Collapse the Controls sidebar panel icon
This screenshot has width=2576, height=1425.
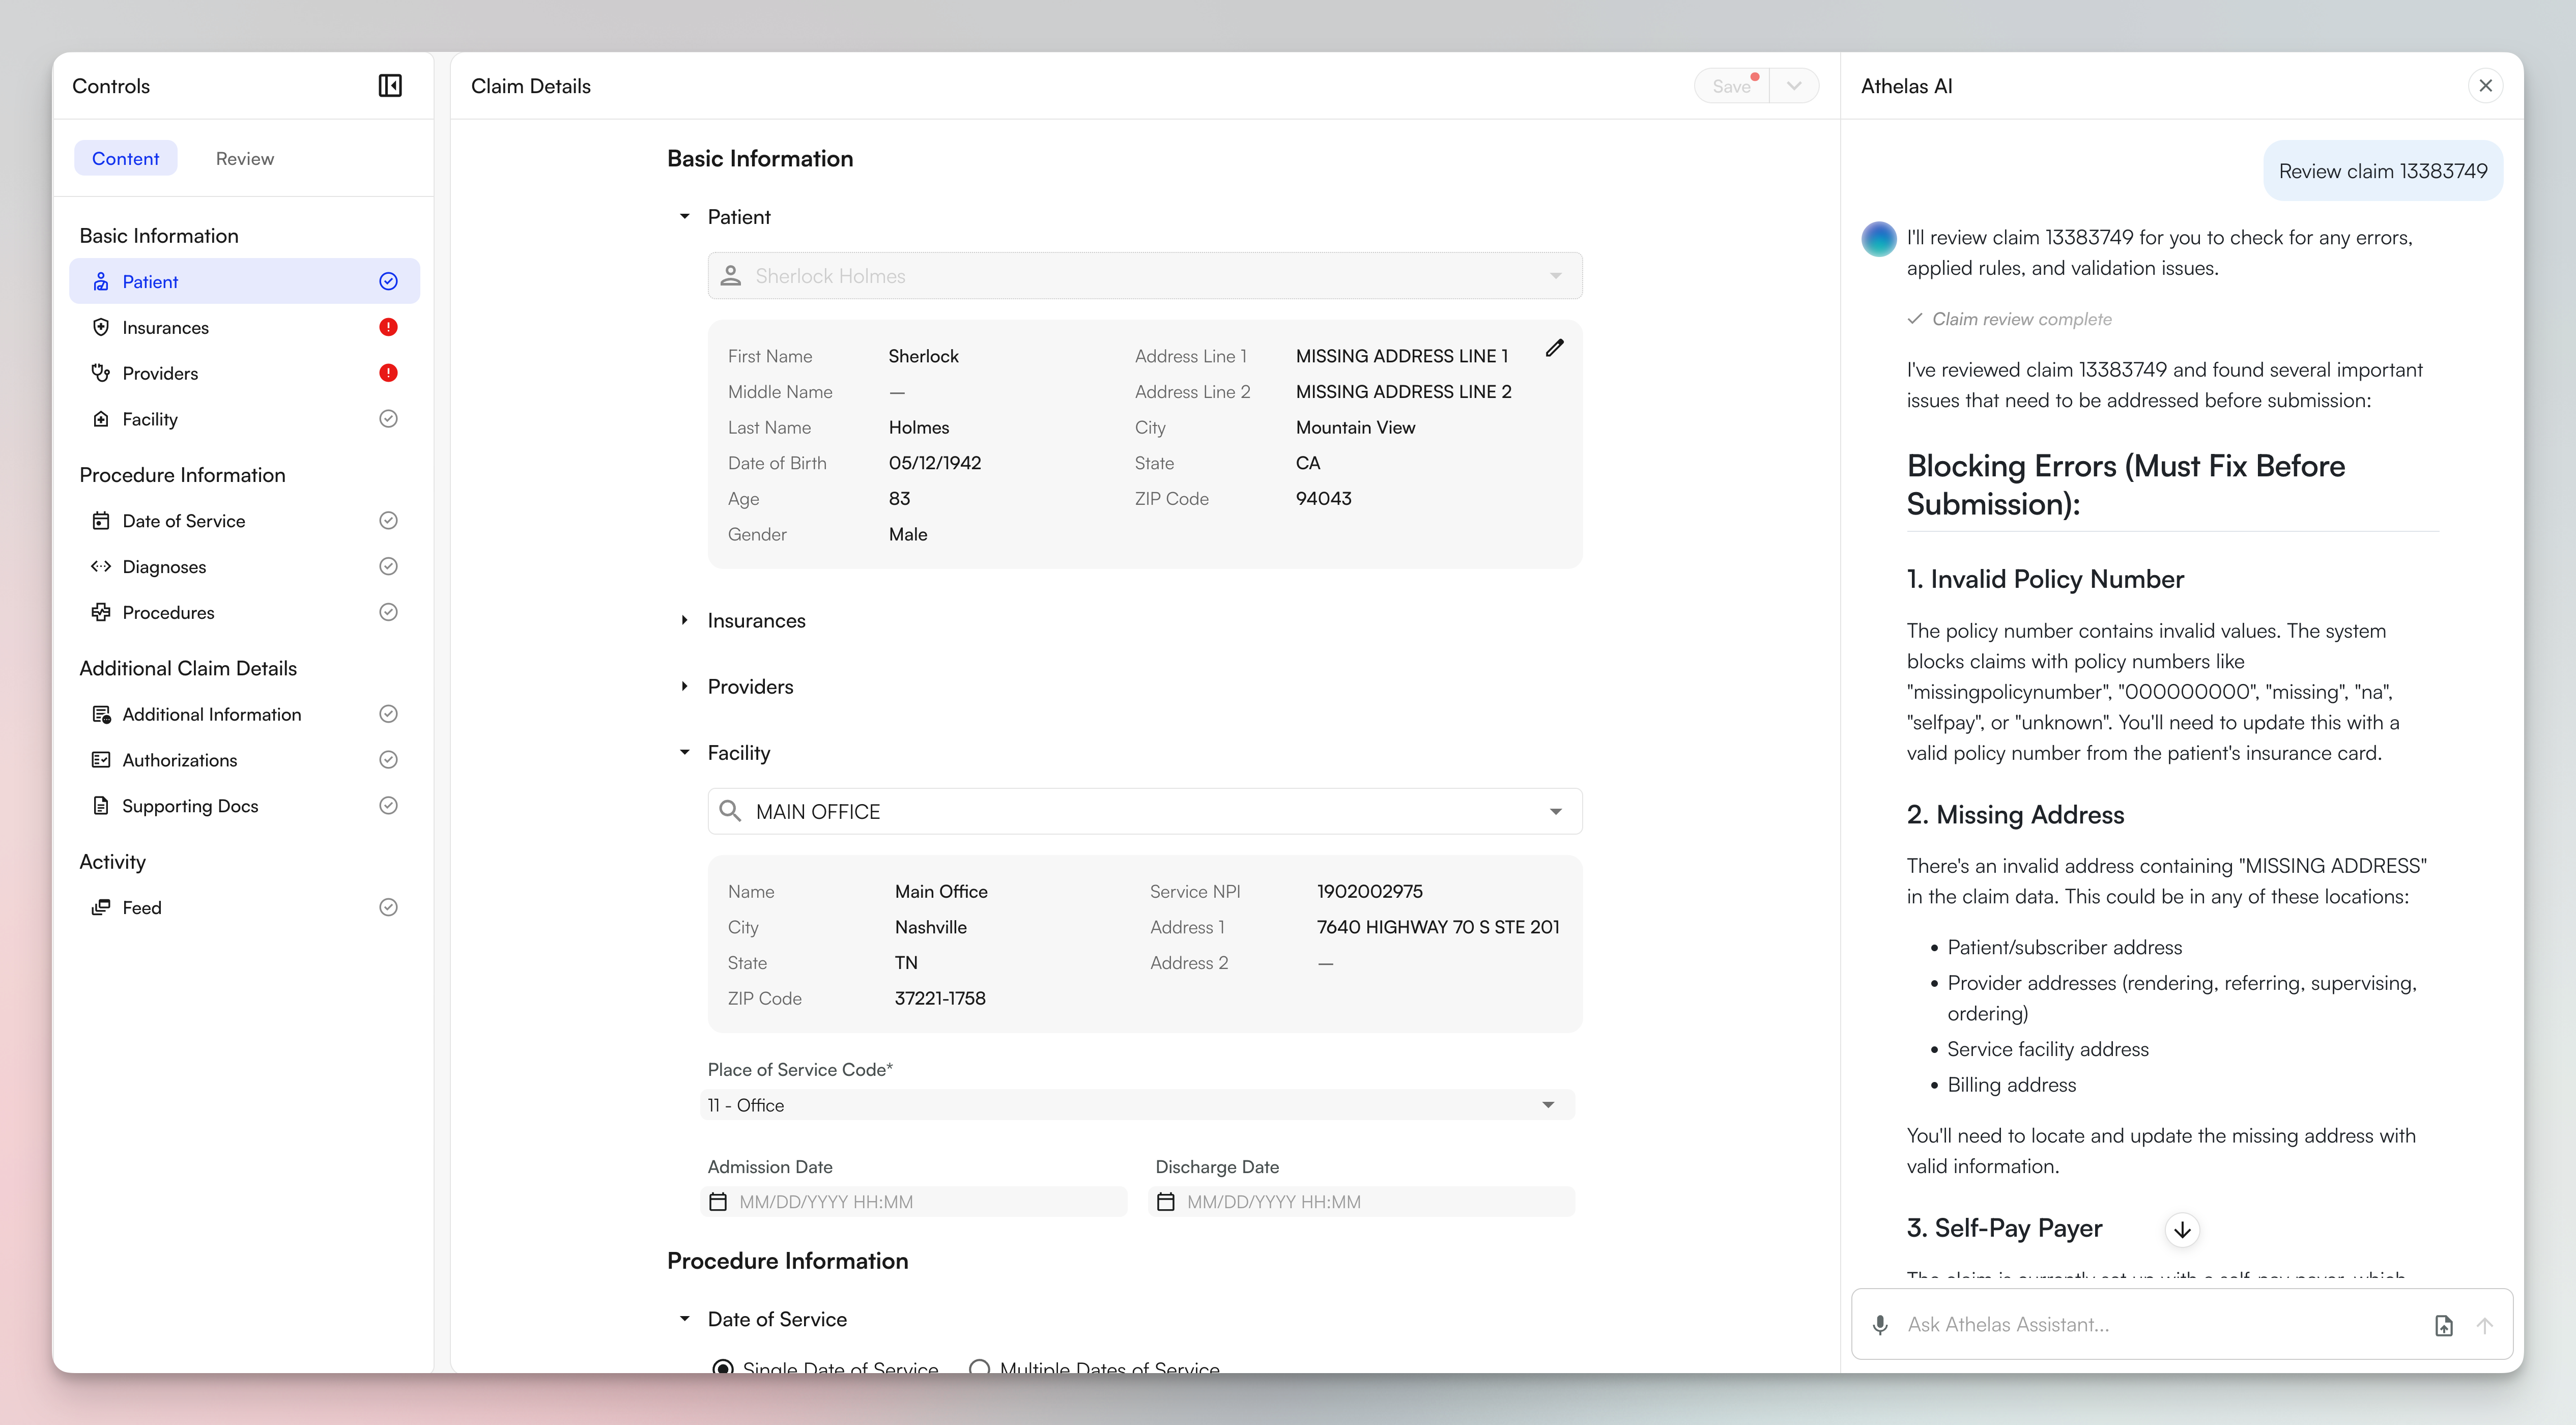click(x=390, y=85)
